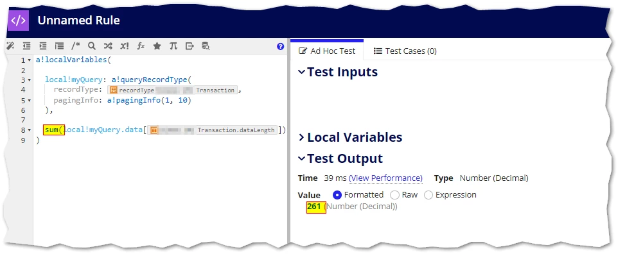Click the shuffle arrows icon
618x254 pixels.
tap(108, 46)
